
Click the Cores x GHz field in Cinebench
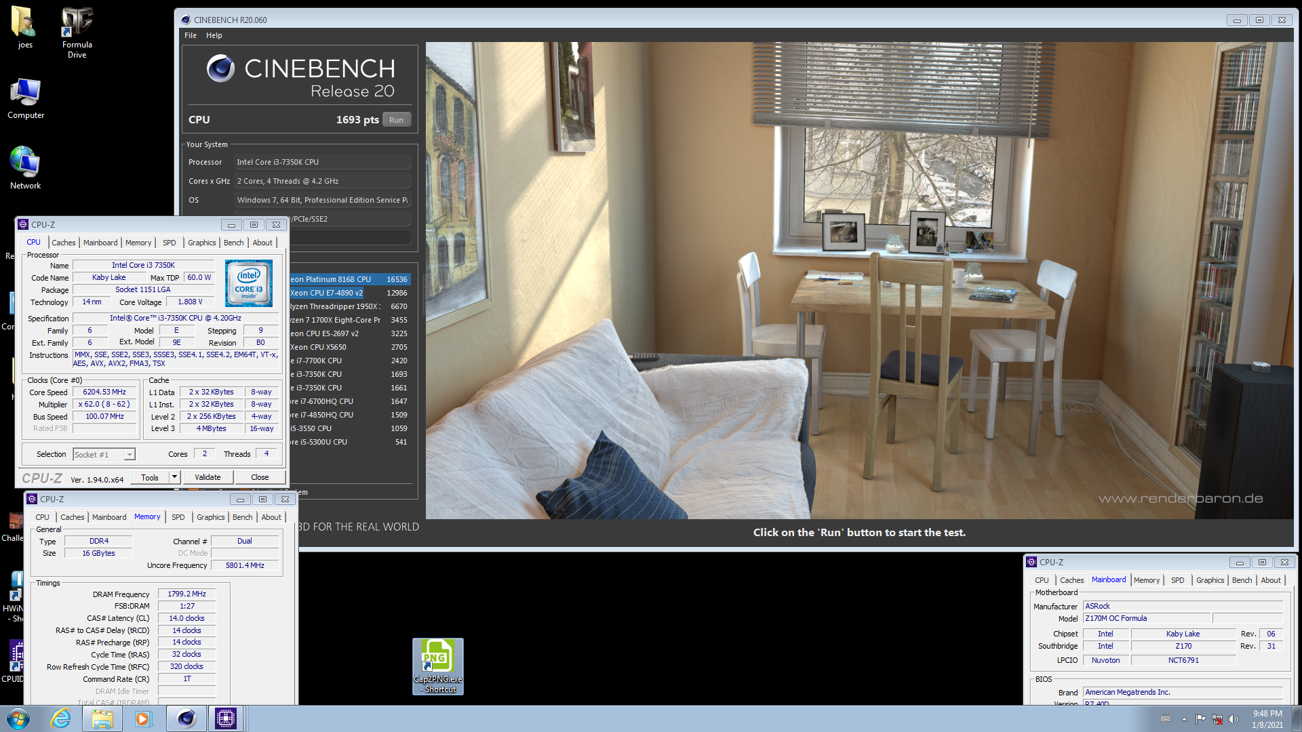pyautogui.click(x=322, y=181)
